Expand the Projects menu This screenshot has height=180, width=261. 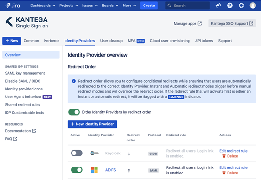click(x=69, y=6)
